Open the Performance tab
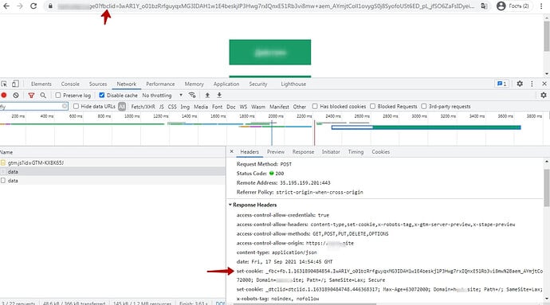The height and width of the screenshot is (305, 550). [160, 84]
